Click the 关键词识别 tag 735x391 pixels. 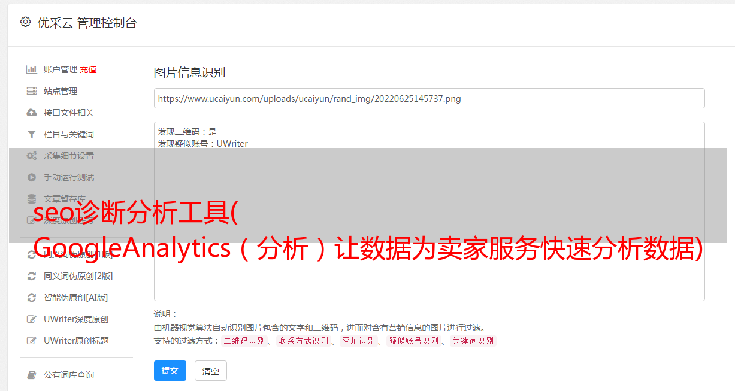(x=473, y=341)
